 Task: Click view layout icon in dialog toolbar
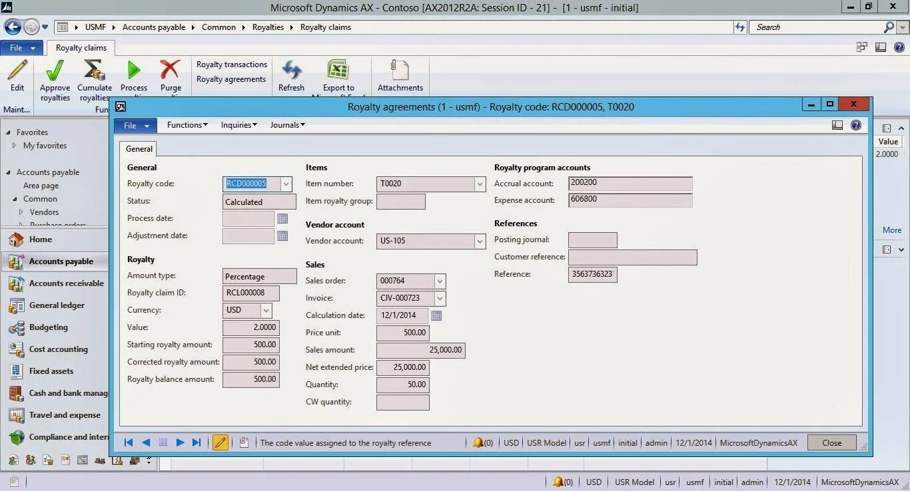click(x=837, y=125)
